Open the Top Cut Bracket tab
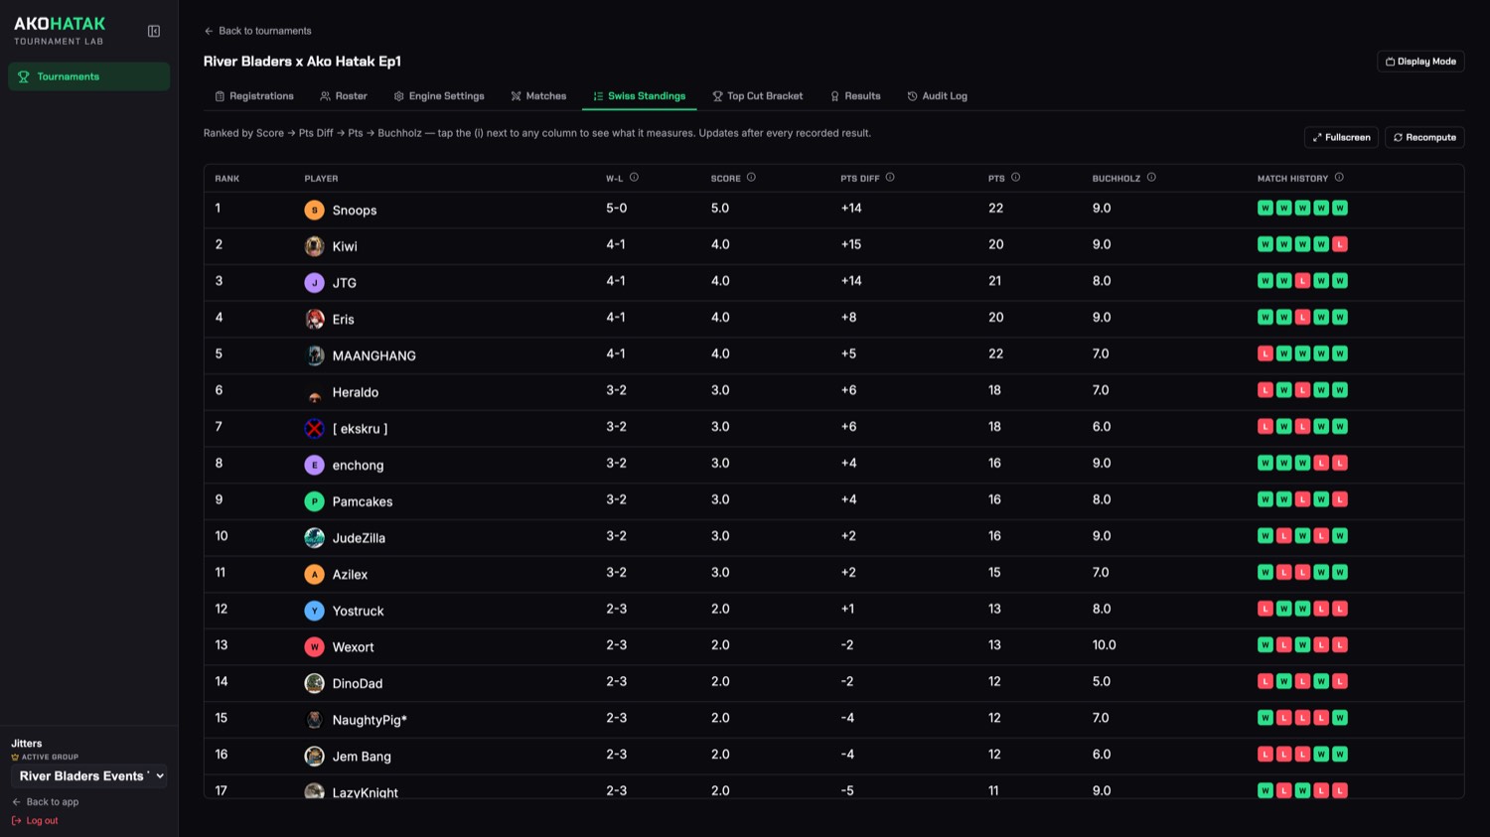This screenshot has width=1490, height=837. click(758, 96)
